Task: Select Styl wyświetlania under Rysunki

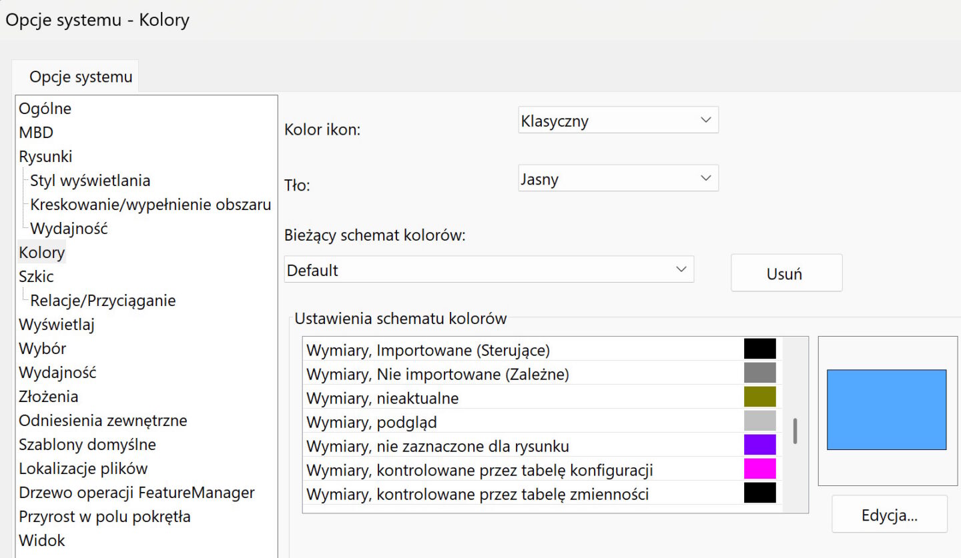Action: (x=90, y=181)
